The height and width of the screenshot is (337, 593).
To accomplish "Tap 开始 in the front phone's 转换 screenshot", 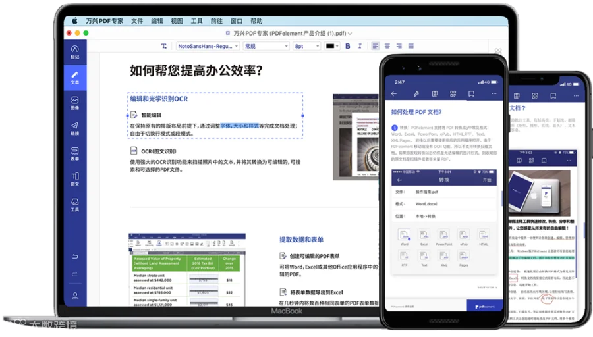I will [x=487, y=180].
